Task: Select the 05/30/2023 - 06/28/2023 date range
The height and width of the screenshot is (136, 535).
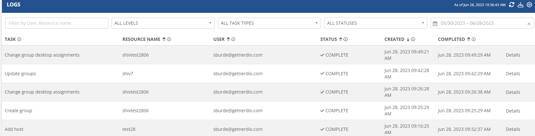Action: 467,23
